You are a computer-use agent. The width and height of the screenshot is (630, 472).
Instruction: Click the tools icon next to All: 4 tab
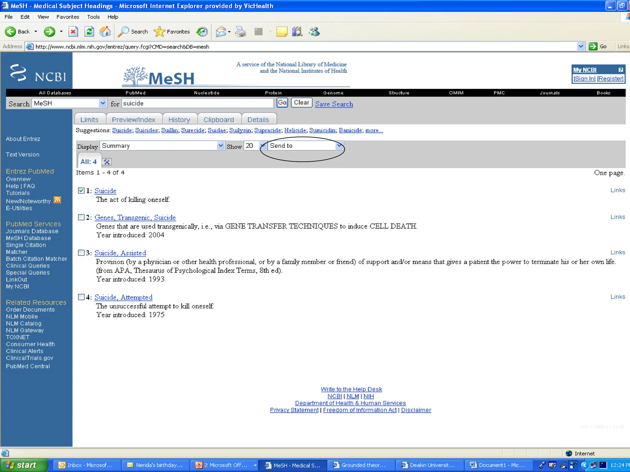pyautogui.click(x=107, y=162)
